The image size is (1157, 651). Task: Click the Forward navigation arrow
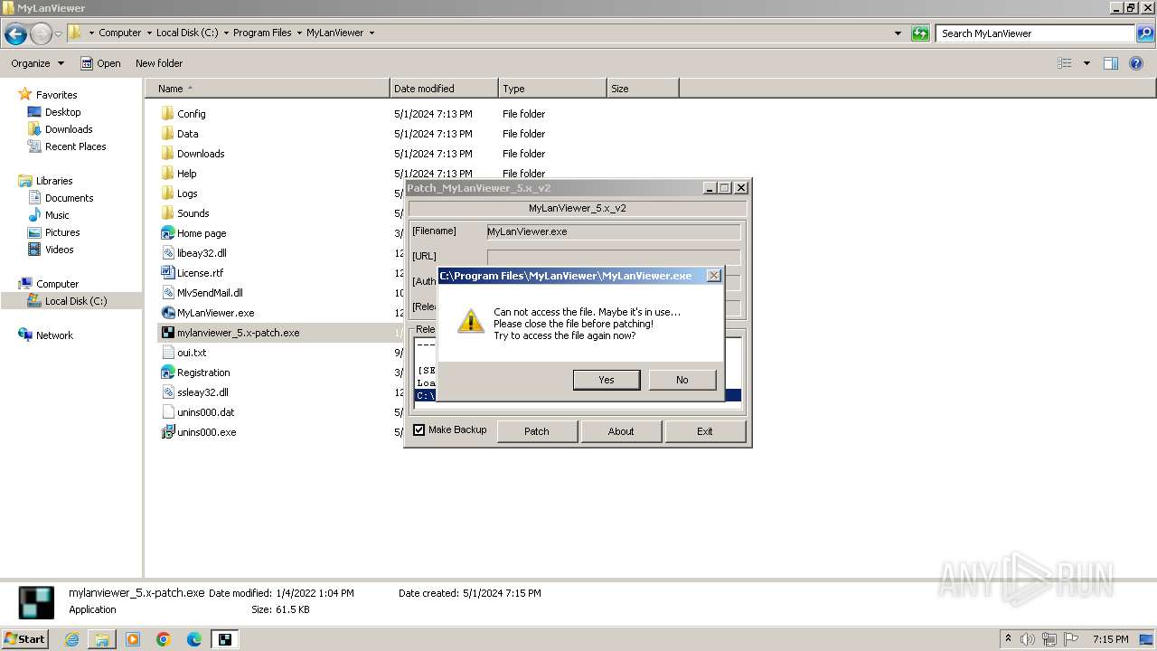coord(41,34)
